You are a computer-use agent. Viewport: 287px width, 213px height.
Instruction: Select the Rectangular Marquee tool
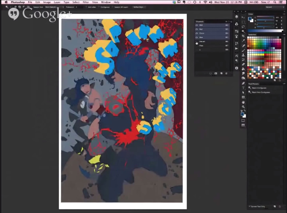click(x=243, y=22)
